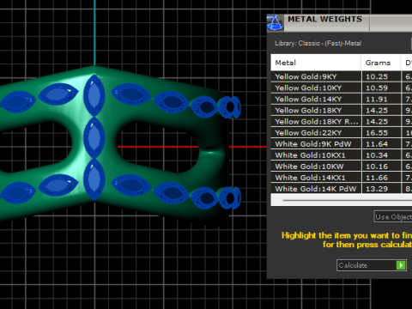Click the 11.64 grams cell
This screenshot has width=412, height=309.
[x=381, y=143]
